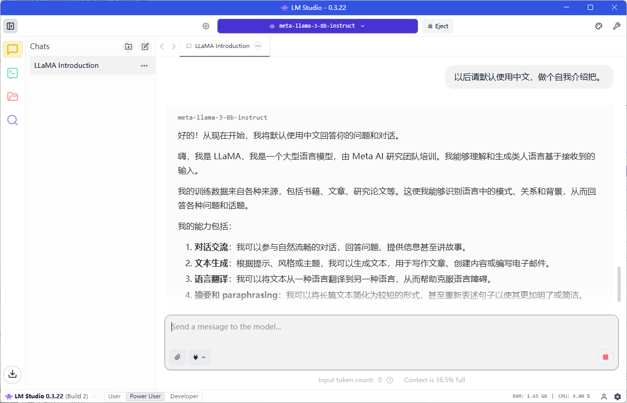The image size is (627, 403).
Task: Click the 语言翻译 list item text
Action: (x=343, y=279)
